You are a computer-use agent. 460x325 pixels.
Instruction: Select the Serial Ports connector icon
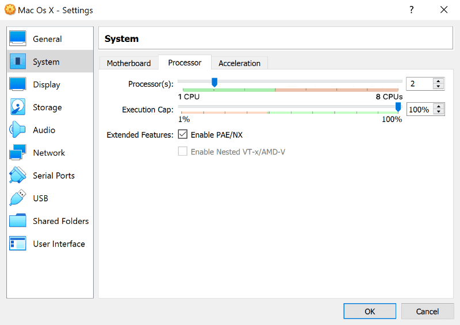tap(18, 175)
